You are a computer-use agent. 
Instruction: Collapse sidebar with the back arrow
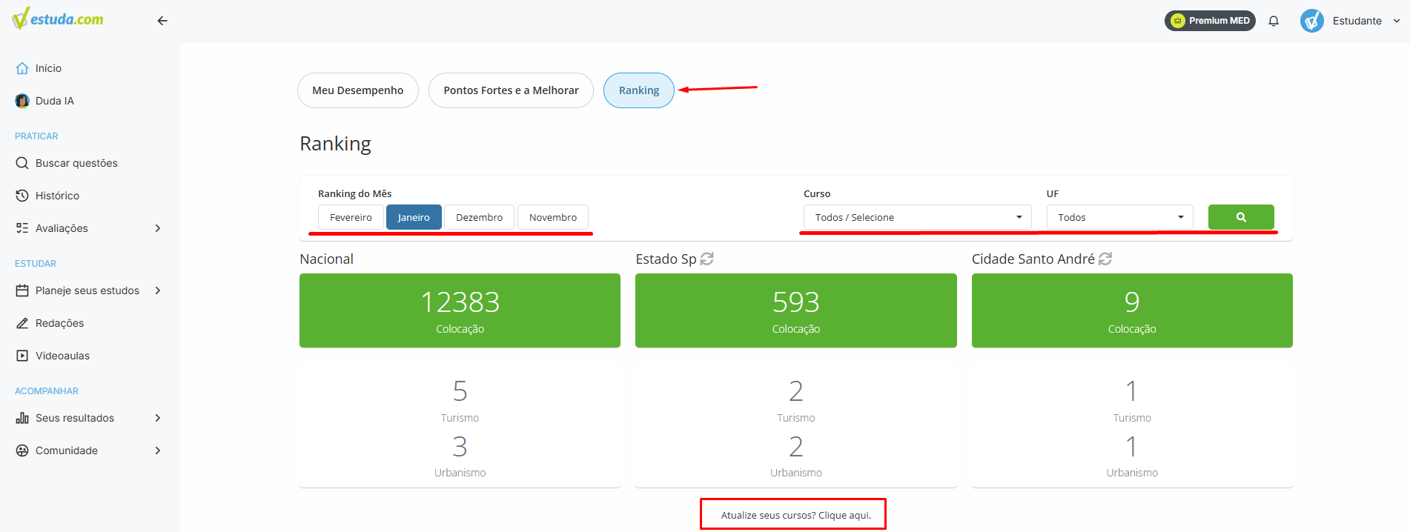point(162,21)
